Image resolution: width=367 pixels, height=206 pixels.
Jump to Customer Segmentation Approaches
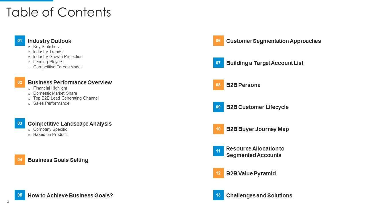click(x=273, y=41)
